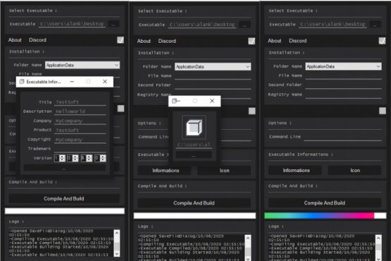Click the Product field in information popup
The width and height of the screenshot is (391, 261).
click(80, 130)
